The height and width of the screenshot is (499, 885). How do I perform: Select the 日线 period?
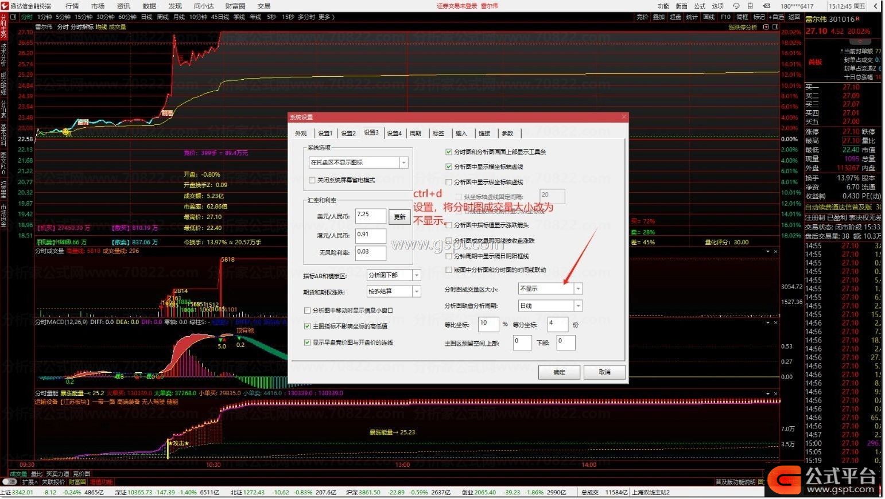point(147,17)
